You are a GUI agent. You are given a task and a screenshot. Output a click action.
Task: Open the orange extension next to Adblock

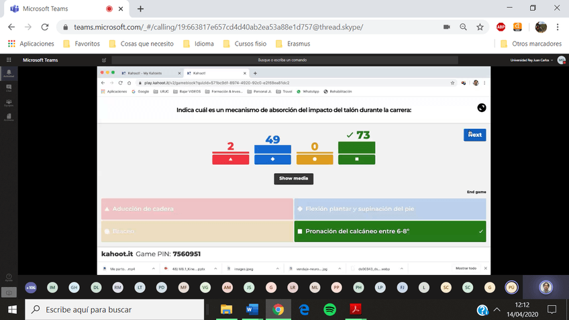click(x=517, y=27)
